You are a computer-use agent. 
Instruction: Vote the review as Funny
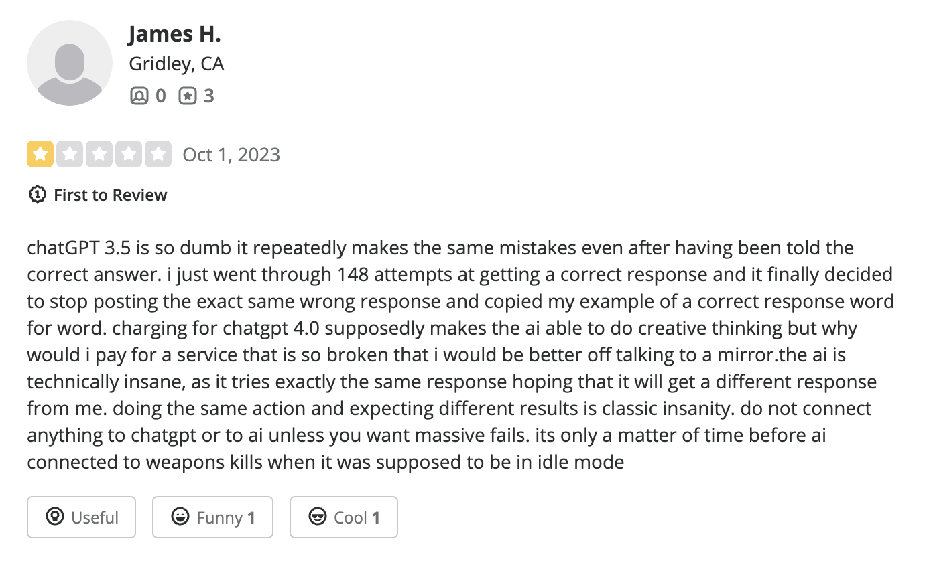click(x=212, y=517)
